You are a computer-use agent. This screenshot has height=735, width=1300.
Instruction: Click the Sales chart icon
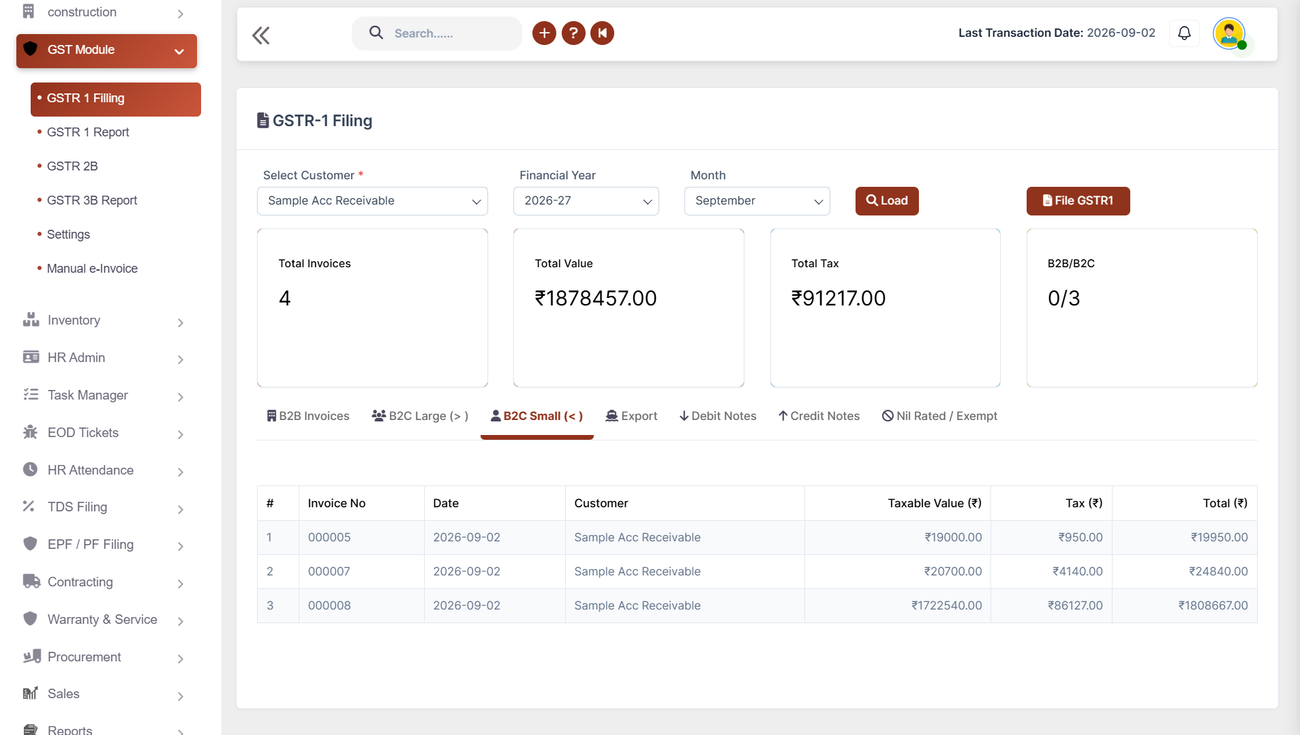[x=31, y=693]
